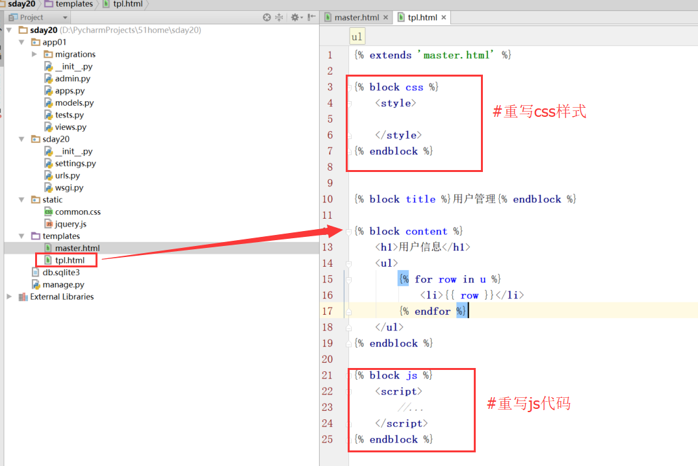Select common.css in static folder

[x=78, y=212]
